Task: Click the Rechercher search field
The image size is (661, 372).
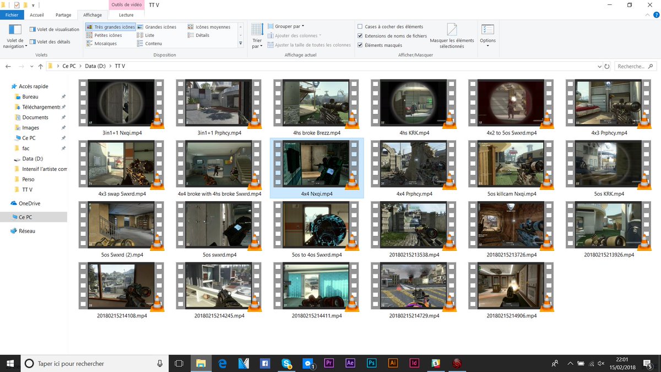Action: tap(635, 66)
